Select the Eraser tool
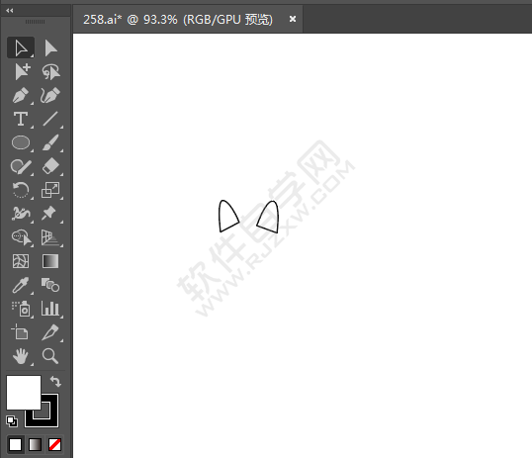The height and width of the screenshot is (458, 532). tap(50, 166)
